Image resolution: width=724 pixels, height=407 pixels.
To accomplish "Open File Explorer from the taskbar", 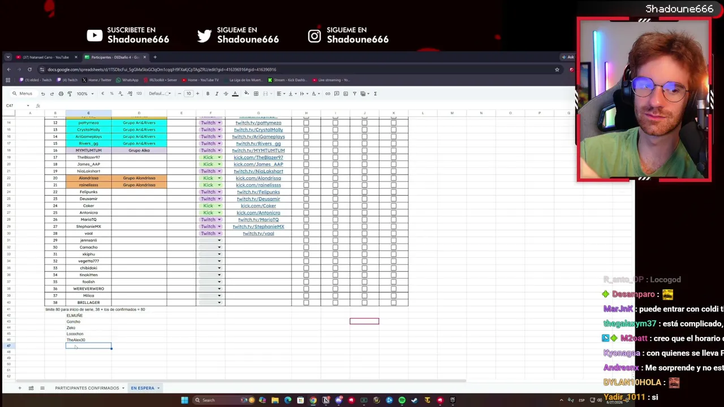I will click(275, 400).
